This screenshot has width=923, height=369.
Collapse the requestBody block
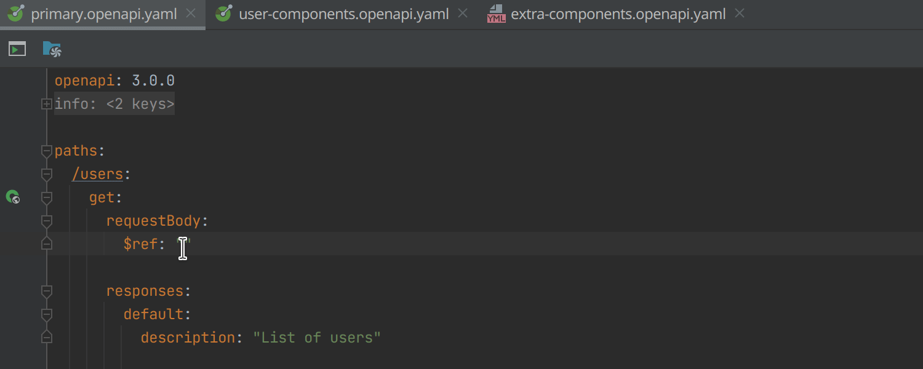(46, 221)
